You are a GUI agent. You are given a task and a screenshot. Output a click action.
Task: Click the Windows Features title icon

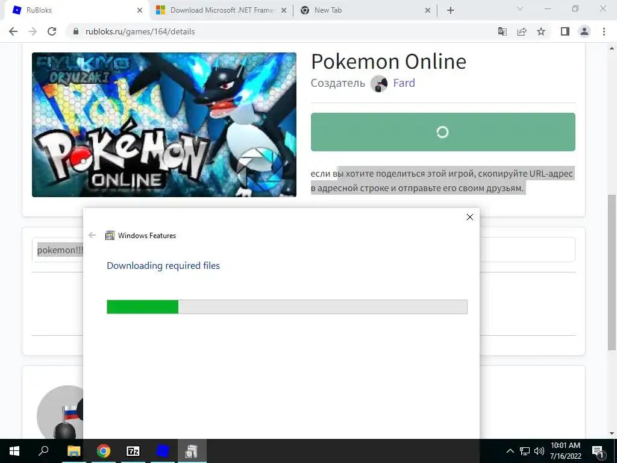110,236
